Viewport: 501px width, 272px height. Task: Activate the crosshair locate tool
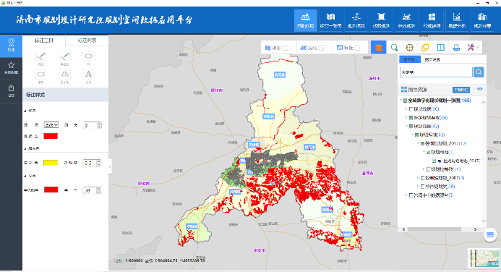[x=410, y=48]
